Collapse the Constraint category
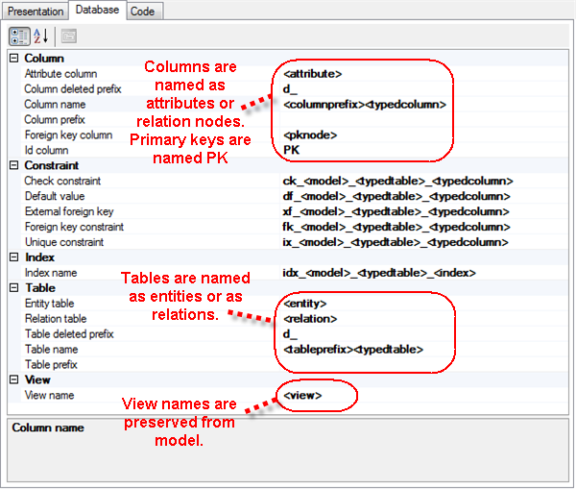 (13, 165)
